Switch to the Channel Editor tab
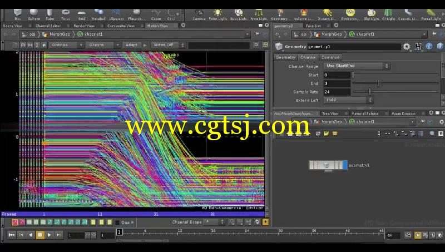The width and height of the screenshot is (445, 252). [48, 26]
